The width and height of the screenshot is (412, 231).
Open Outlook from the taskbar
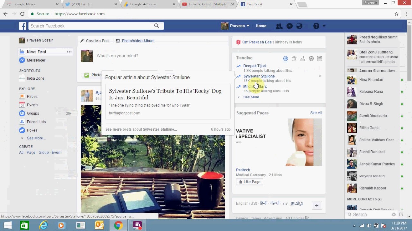pos(99,226)
